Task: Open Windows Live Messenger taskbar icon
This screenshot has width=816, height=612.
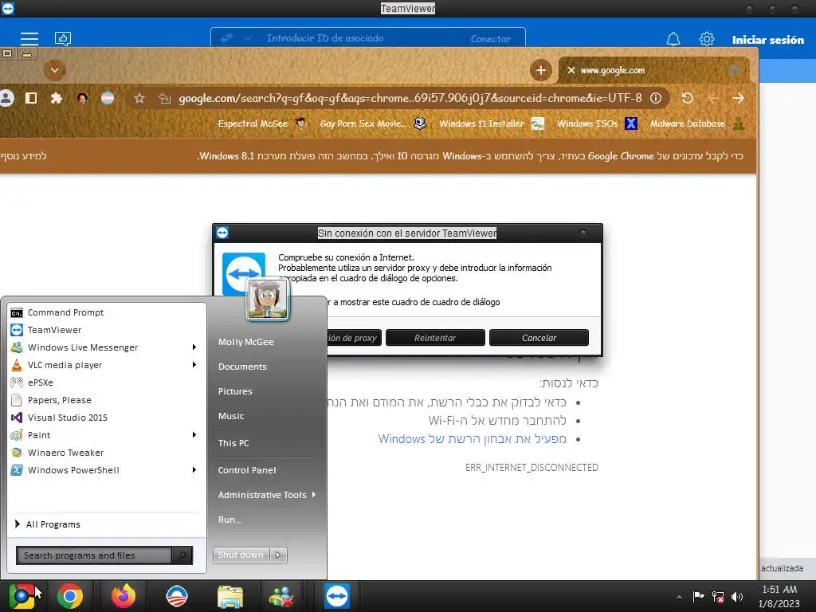Action: click(281, 596)
